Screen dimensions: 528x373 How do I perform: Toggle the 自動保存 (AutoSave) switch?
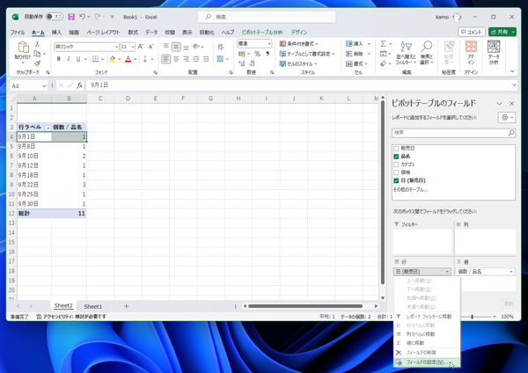coord(55,17)
